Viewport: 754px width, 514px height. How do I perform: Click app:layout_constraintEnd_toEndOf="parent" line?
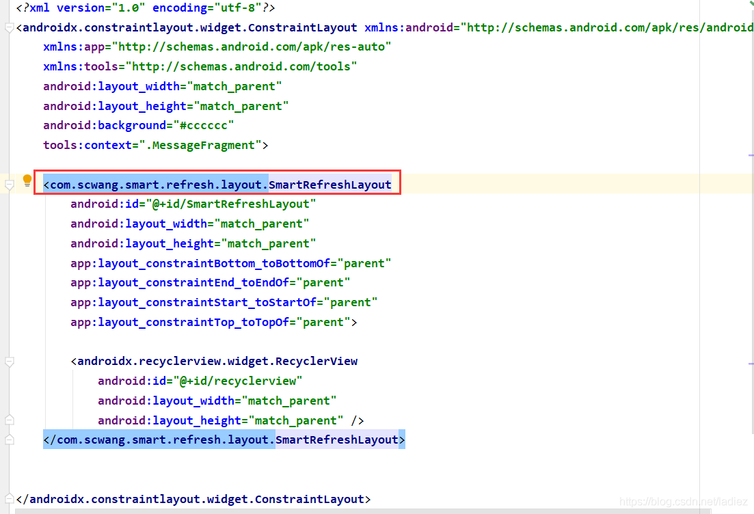tap(210, 283)
